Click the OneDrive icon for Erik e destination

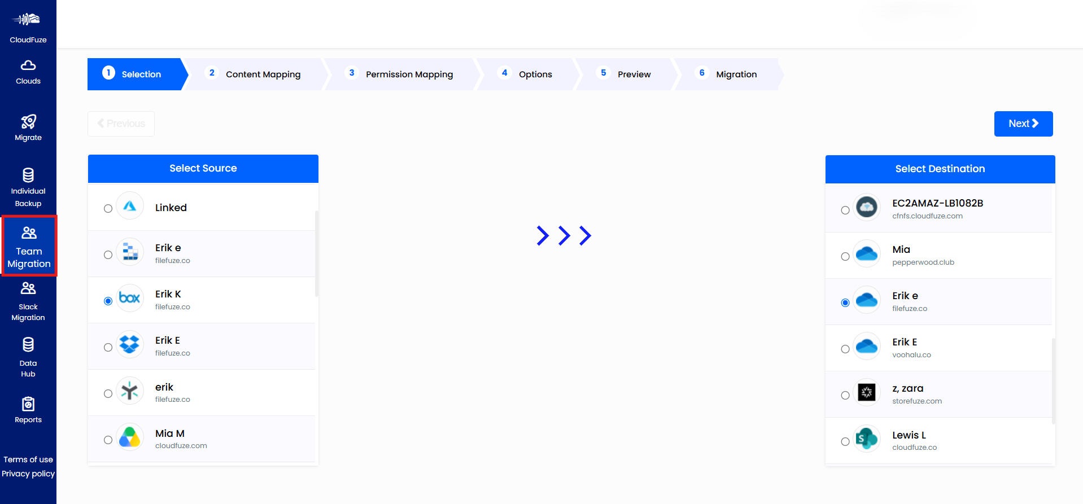(867, 300)
